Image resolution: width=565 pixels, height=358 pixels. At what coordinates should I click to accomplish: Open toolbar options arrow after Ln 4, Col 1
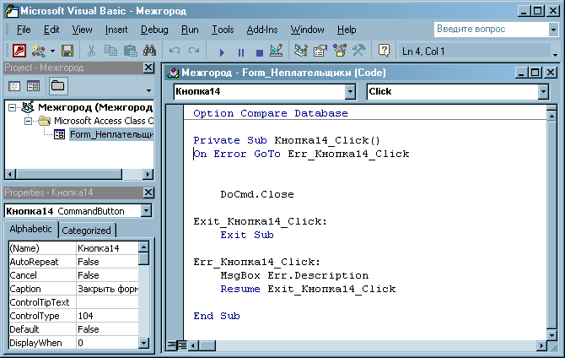point(555,55)
